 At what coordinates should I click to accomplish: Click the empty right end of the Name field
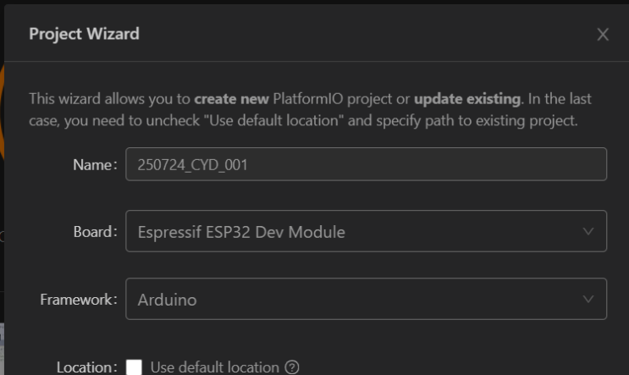tap(550, 164)
